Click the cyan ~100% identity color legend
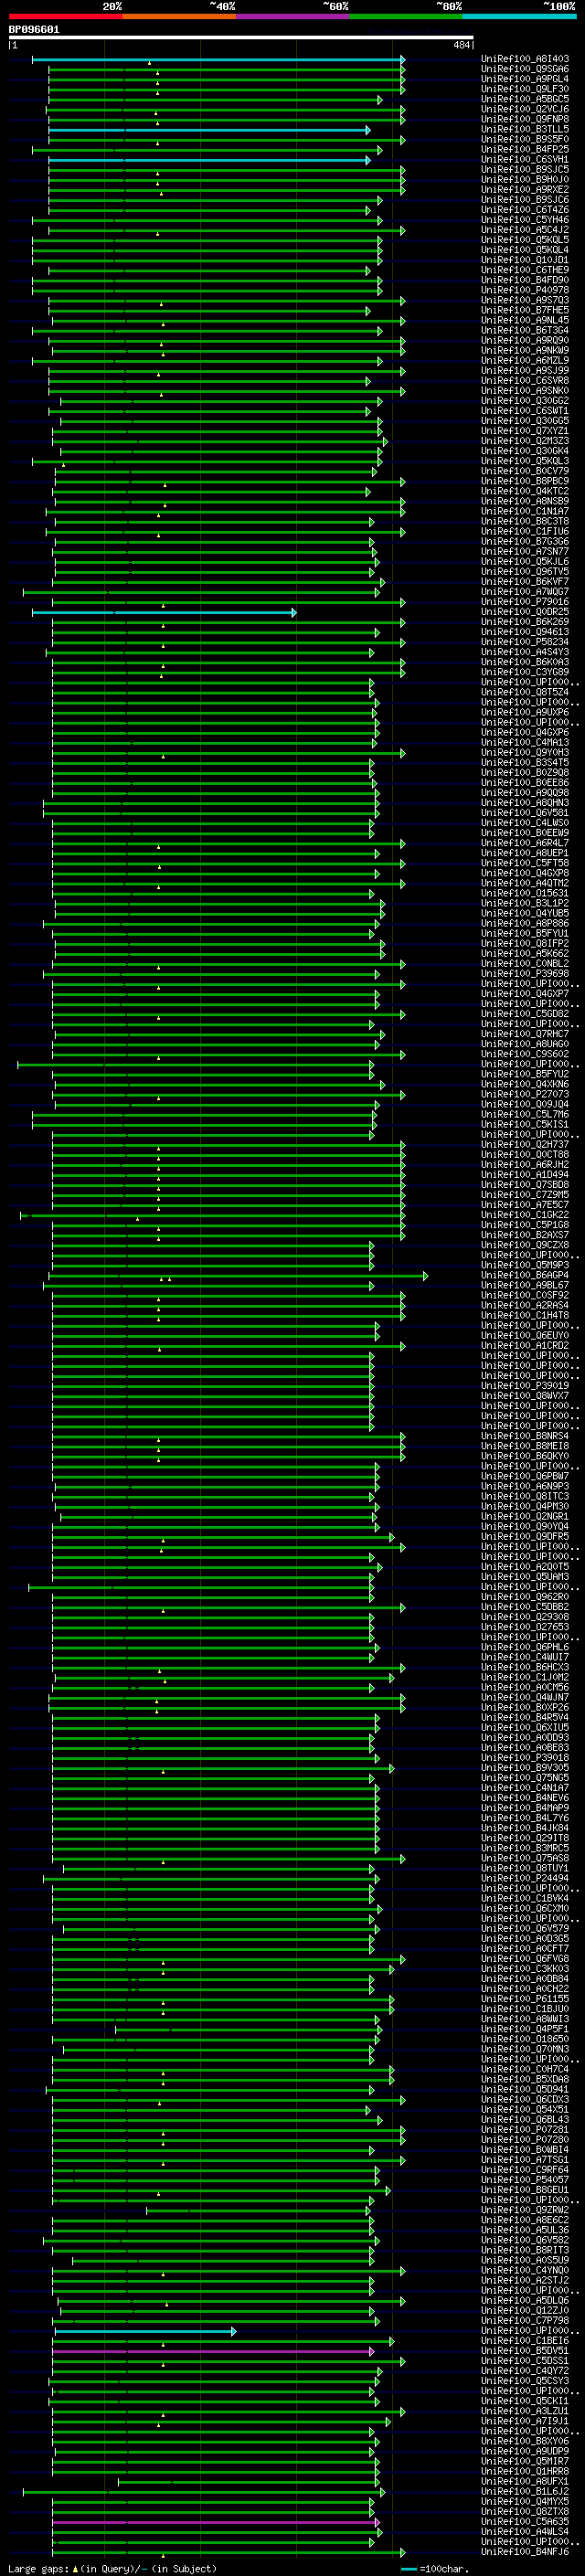The height and width of the screenshot is (2576, 585). [519, 16]
